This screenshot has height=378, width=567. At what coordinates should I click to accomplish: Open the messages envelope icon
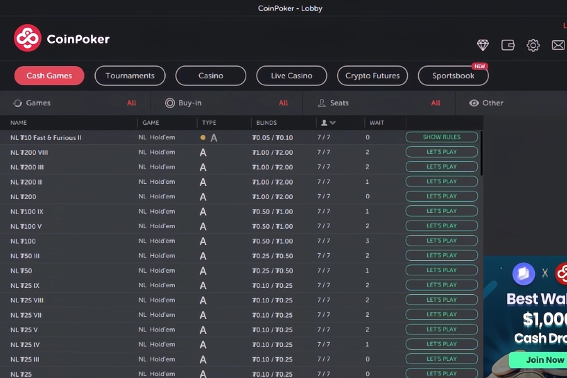(x=558, y=45)
